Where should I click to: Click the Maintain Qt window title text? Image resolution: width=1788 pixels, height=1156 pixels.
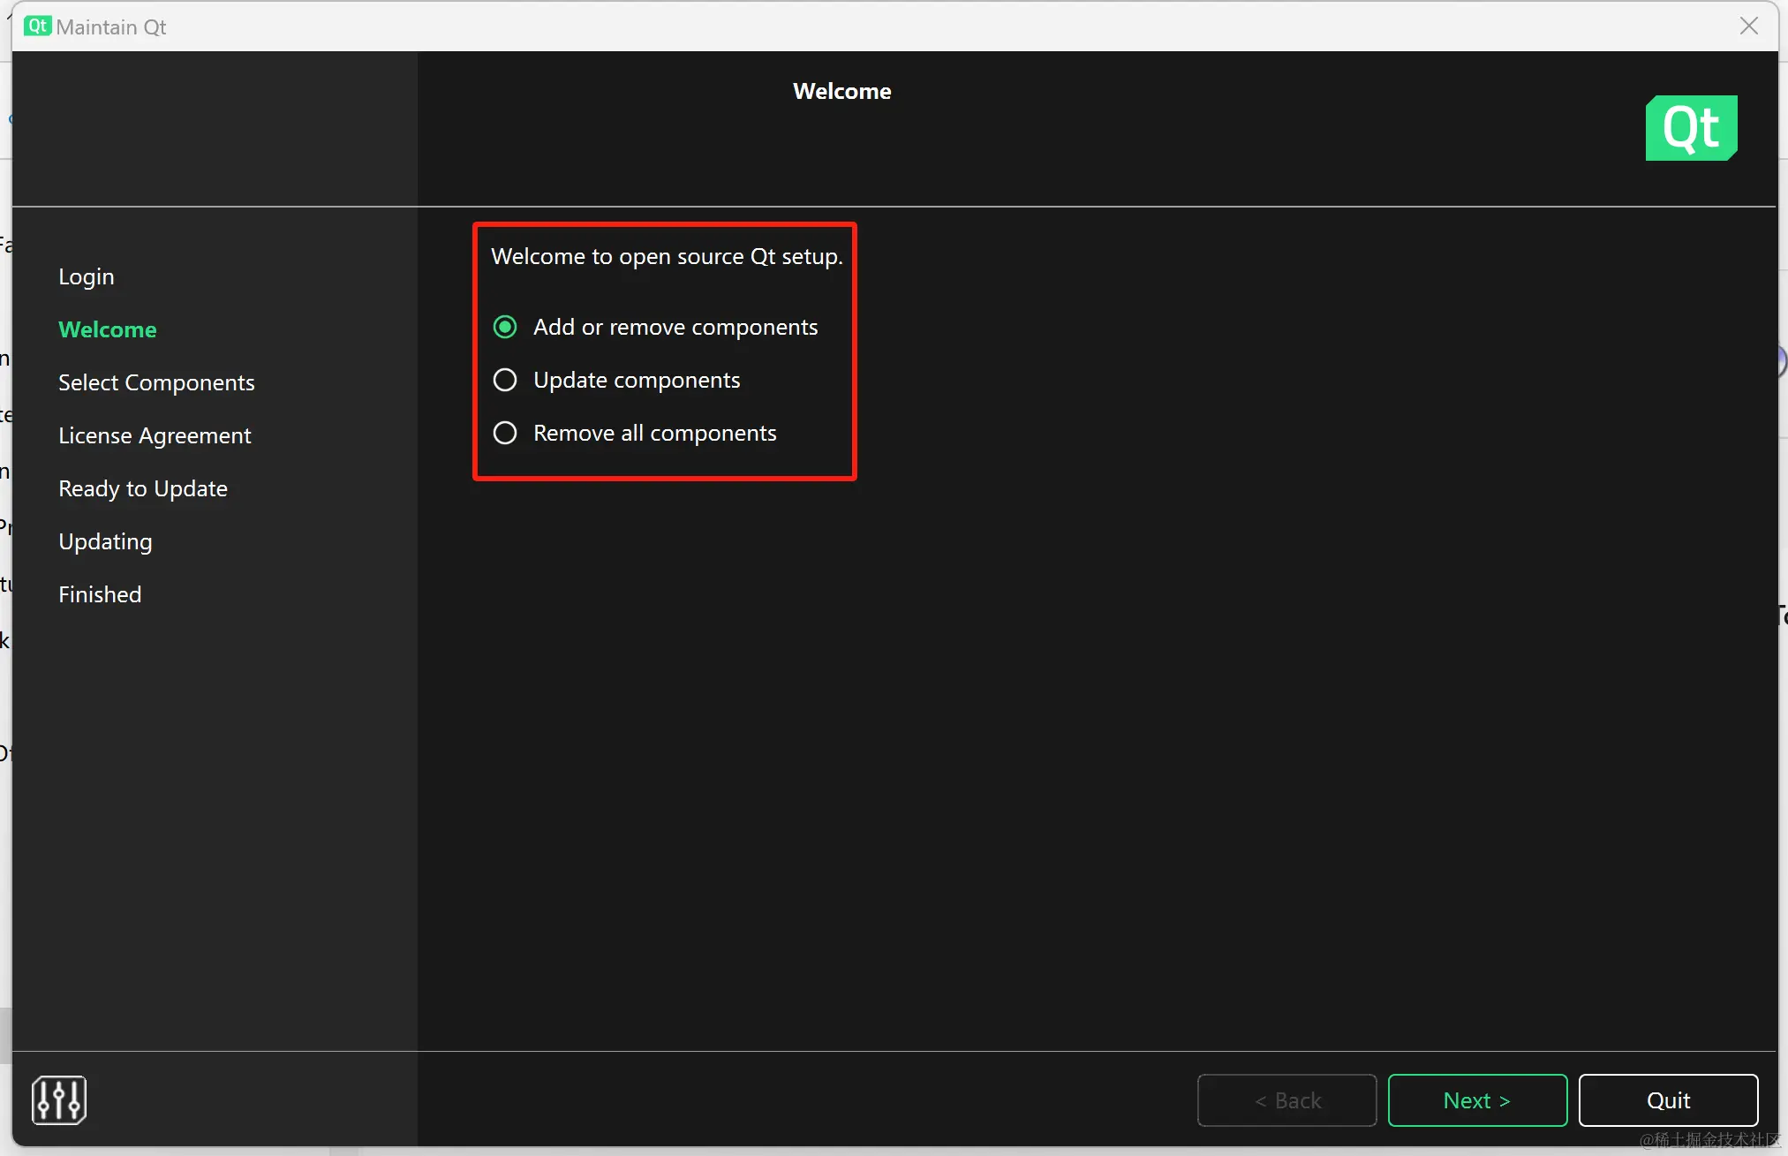point(111,27)
